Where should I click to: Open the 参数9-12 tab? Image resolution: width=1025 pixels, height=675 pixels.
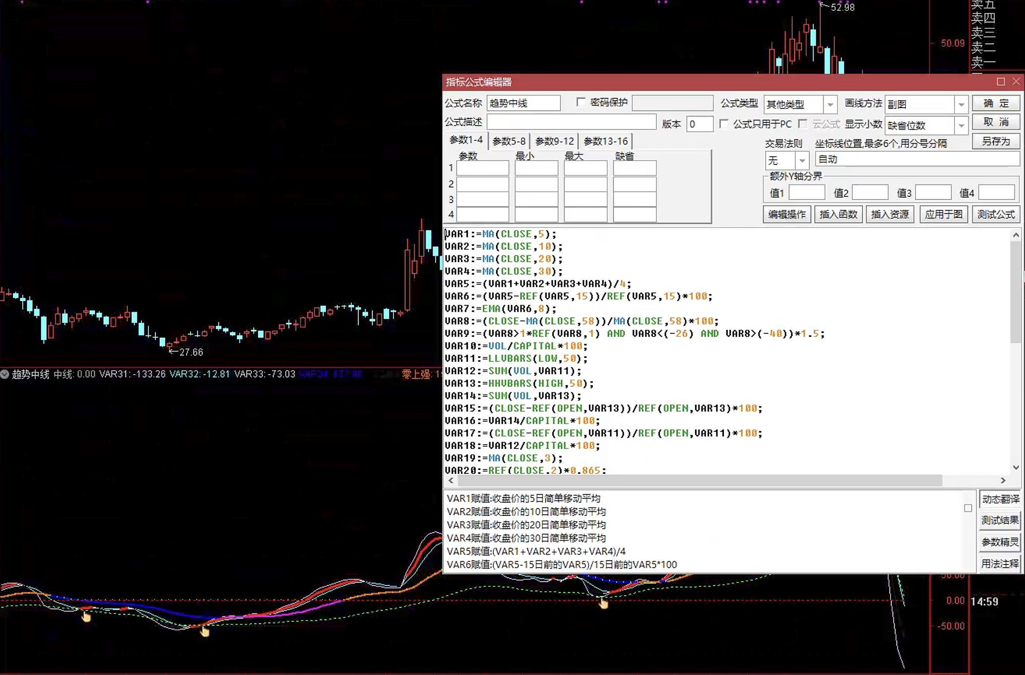(x=554, y=141)
